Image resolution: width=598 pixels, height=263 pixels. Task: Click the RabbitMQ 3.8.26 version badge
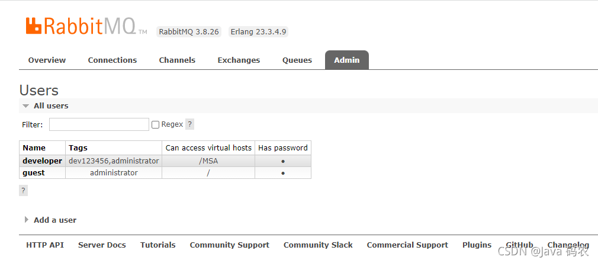pos(189,31)
